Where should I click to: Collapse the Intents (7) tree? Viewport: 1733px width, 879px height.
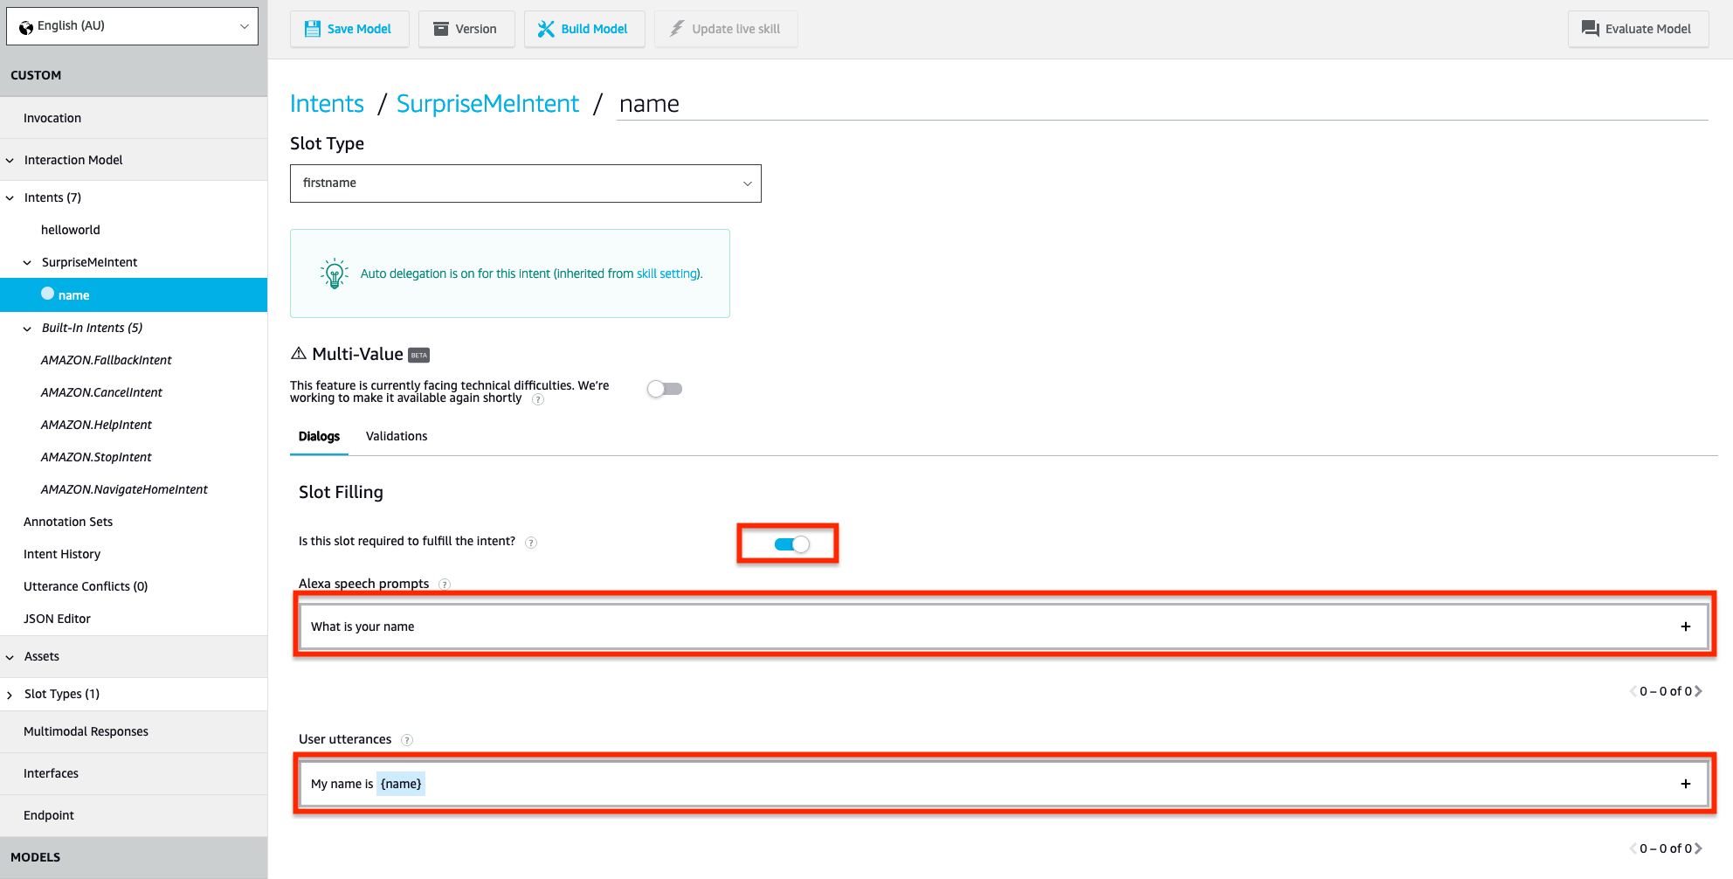pos(10,197)
